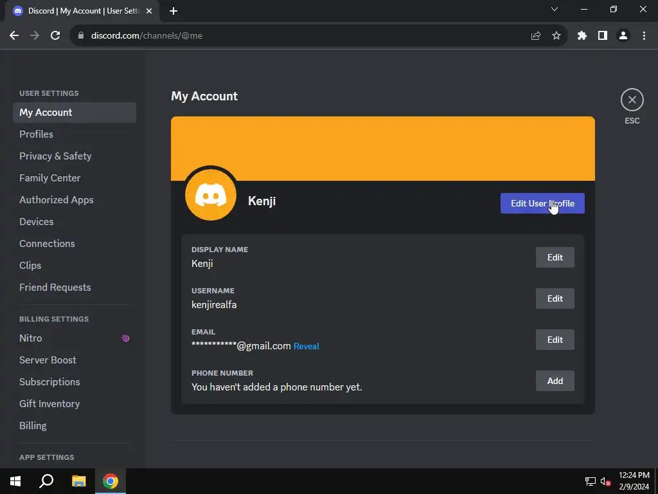This screenshot has height=494, width=658.
Task: Open File Explorer from the taskbar
Action: (x=78, y=481)
